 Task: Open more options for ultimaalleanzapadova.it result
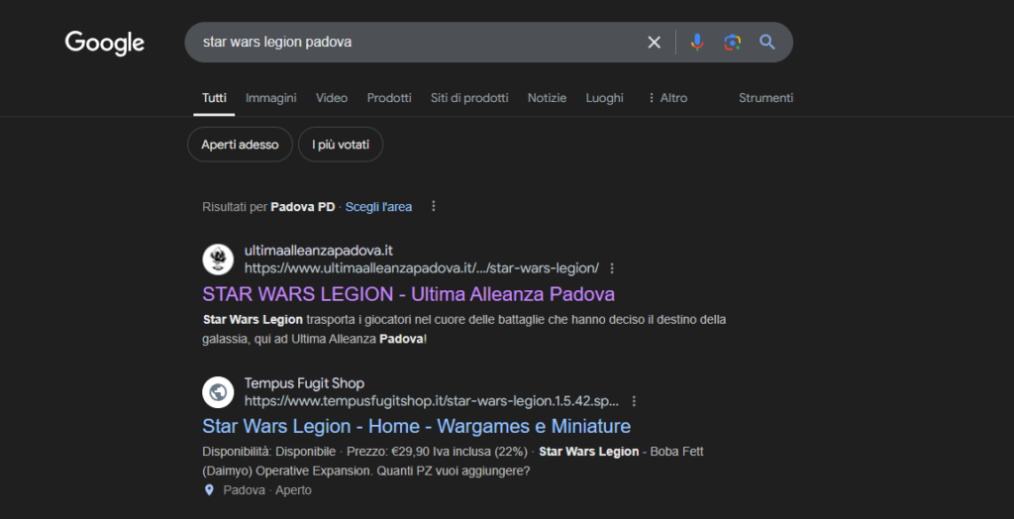click(x=612, y=267)
